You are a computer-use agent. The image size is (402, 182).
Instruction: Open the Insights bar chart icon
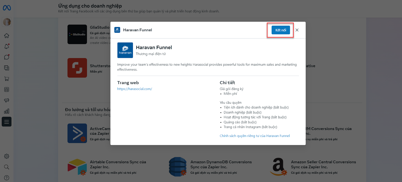coord(7,111)
